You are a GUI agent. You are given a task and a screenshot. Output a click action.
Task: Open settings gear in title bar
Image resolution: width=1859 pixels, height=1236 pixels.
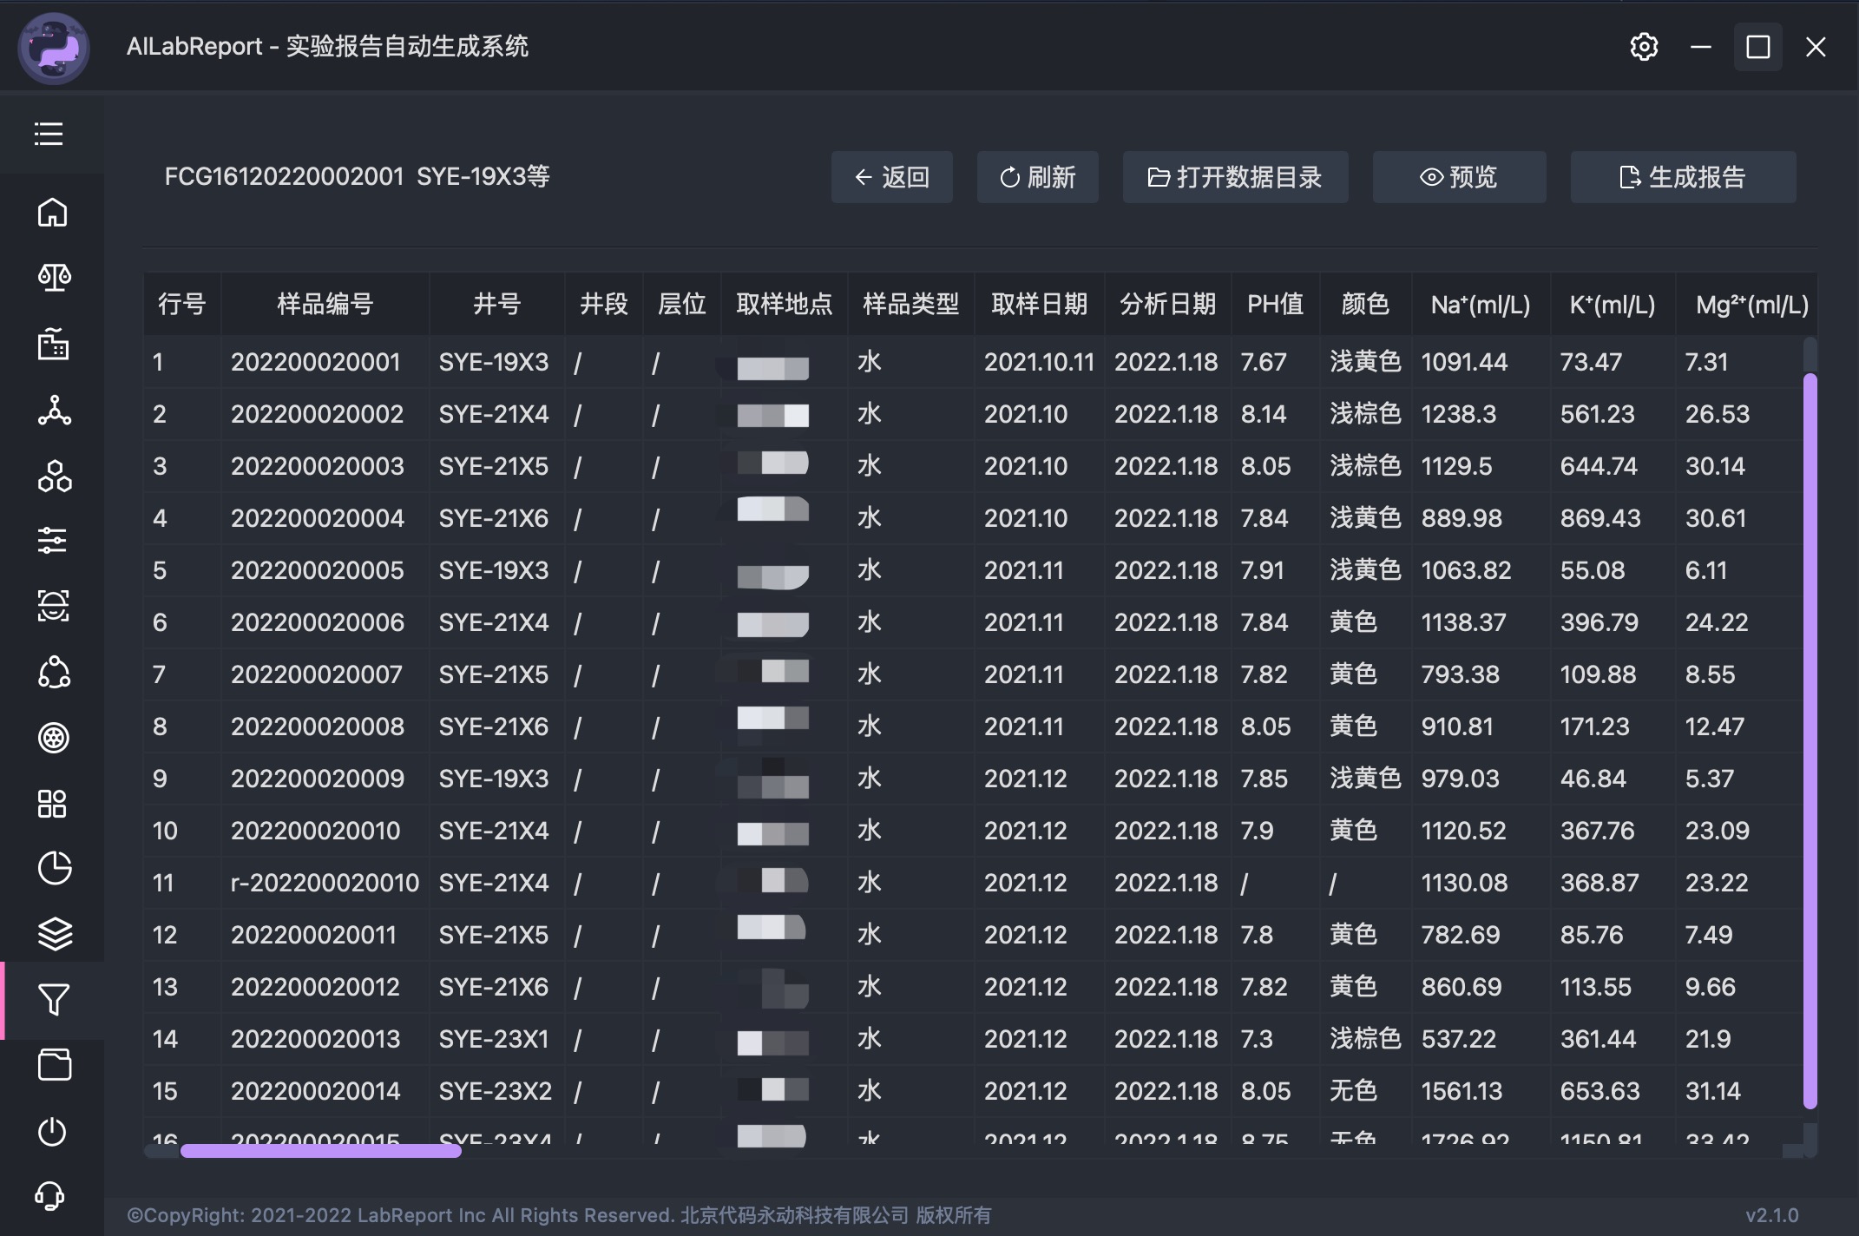[1644, 46]
